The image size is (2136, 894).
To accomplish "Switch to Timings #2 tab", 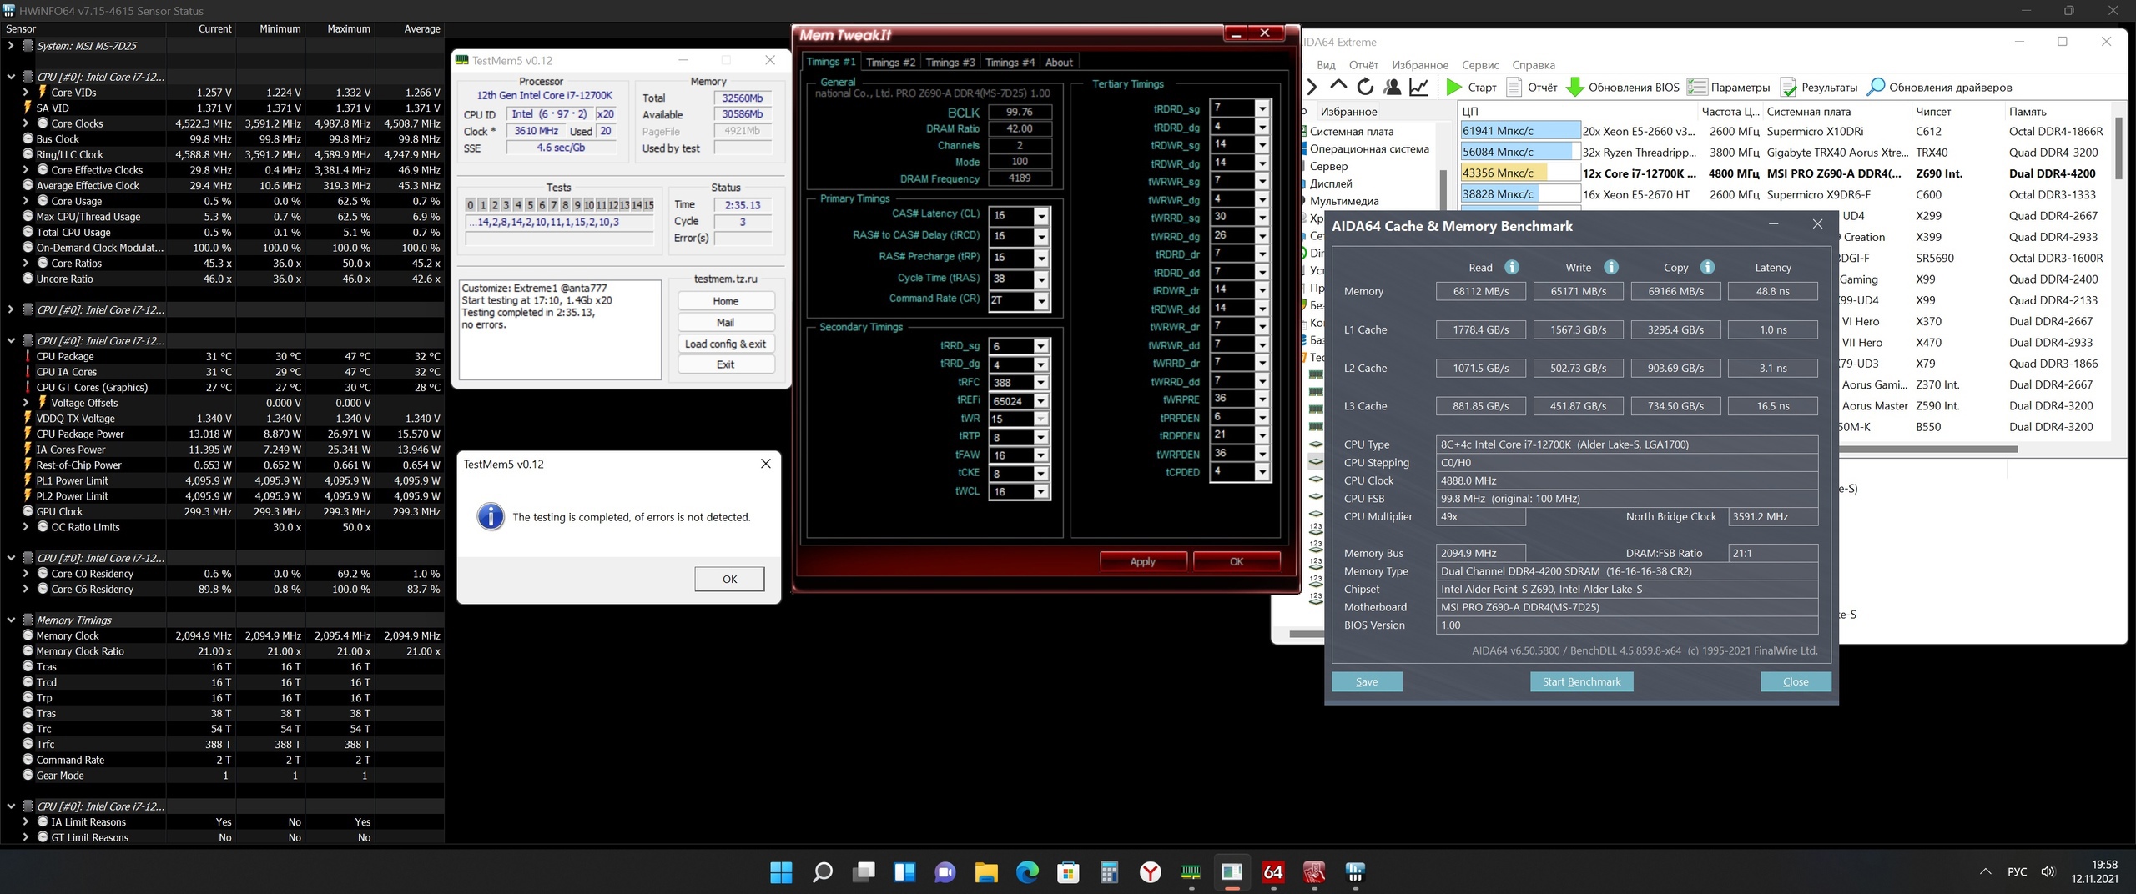I will tap(890, 63).
